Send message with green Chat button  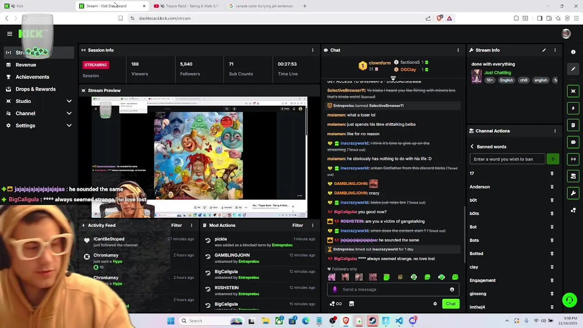[x=450, y=304]
